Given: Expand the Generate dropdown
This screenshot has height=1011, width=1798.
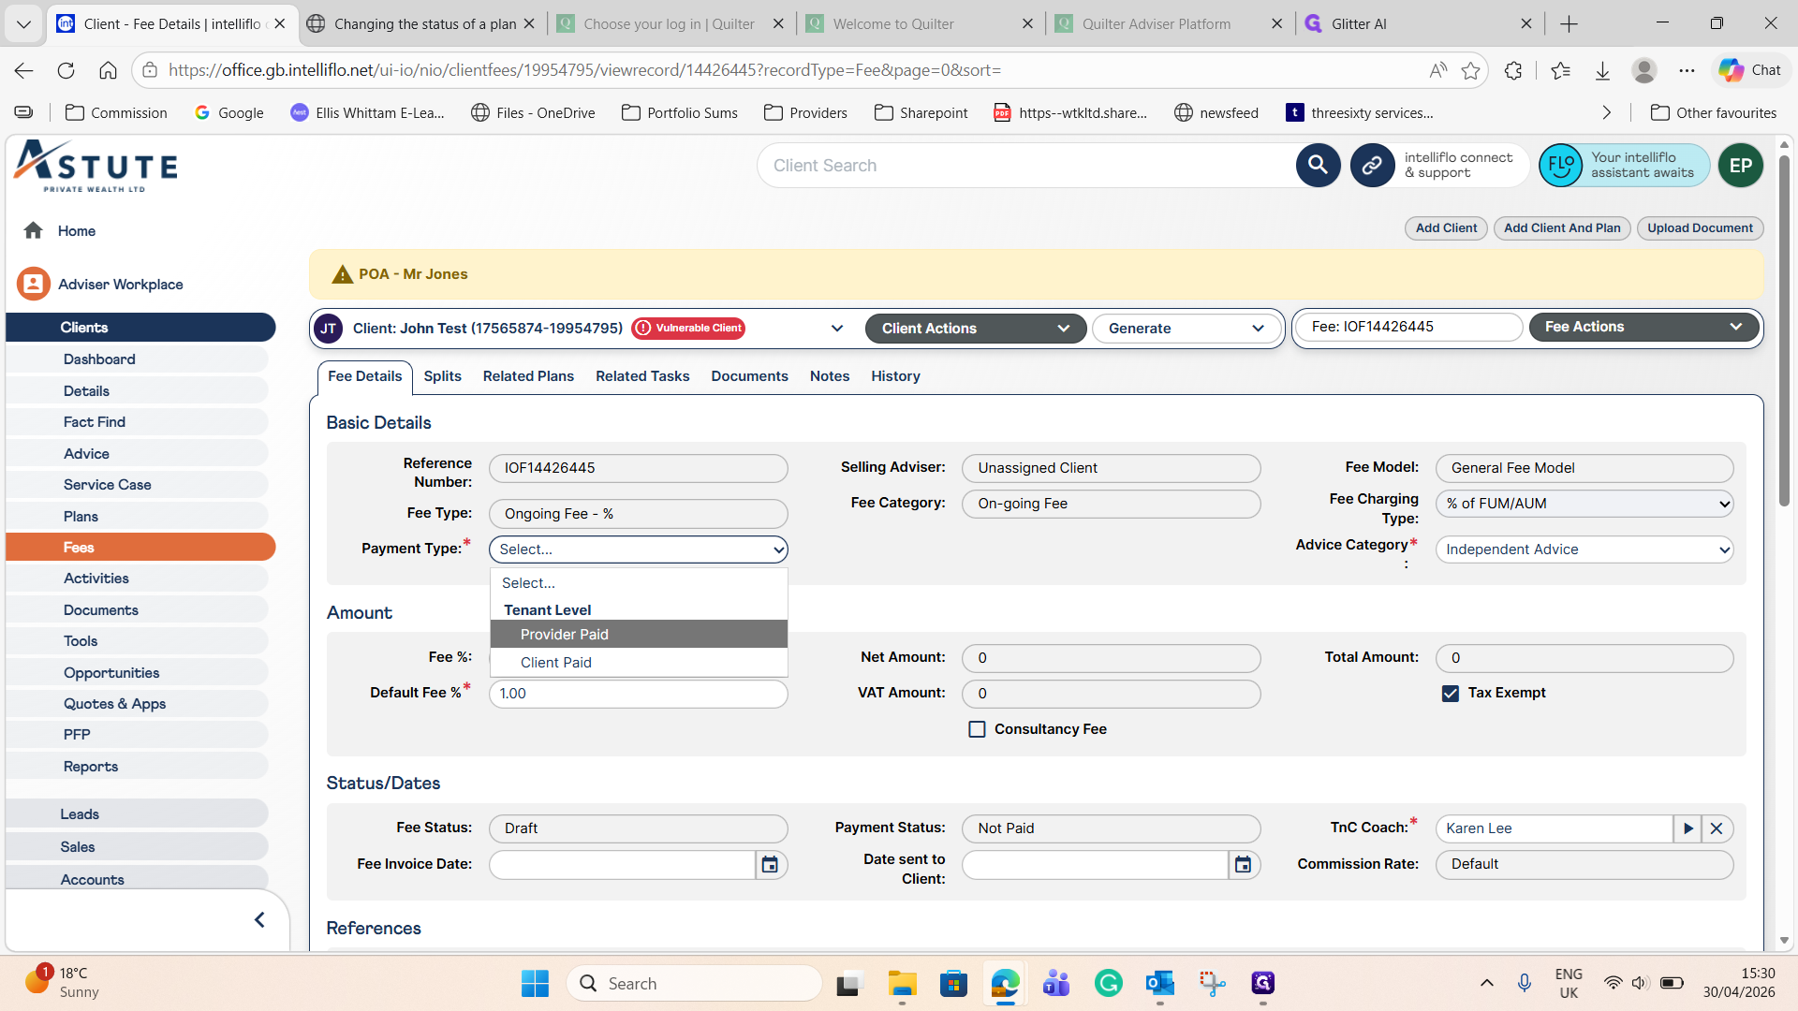Looking at the screenshot, I should coord(1186,329).
